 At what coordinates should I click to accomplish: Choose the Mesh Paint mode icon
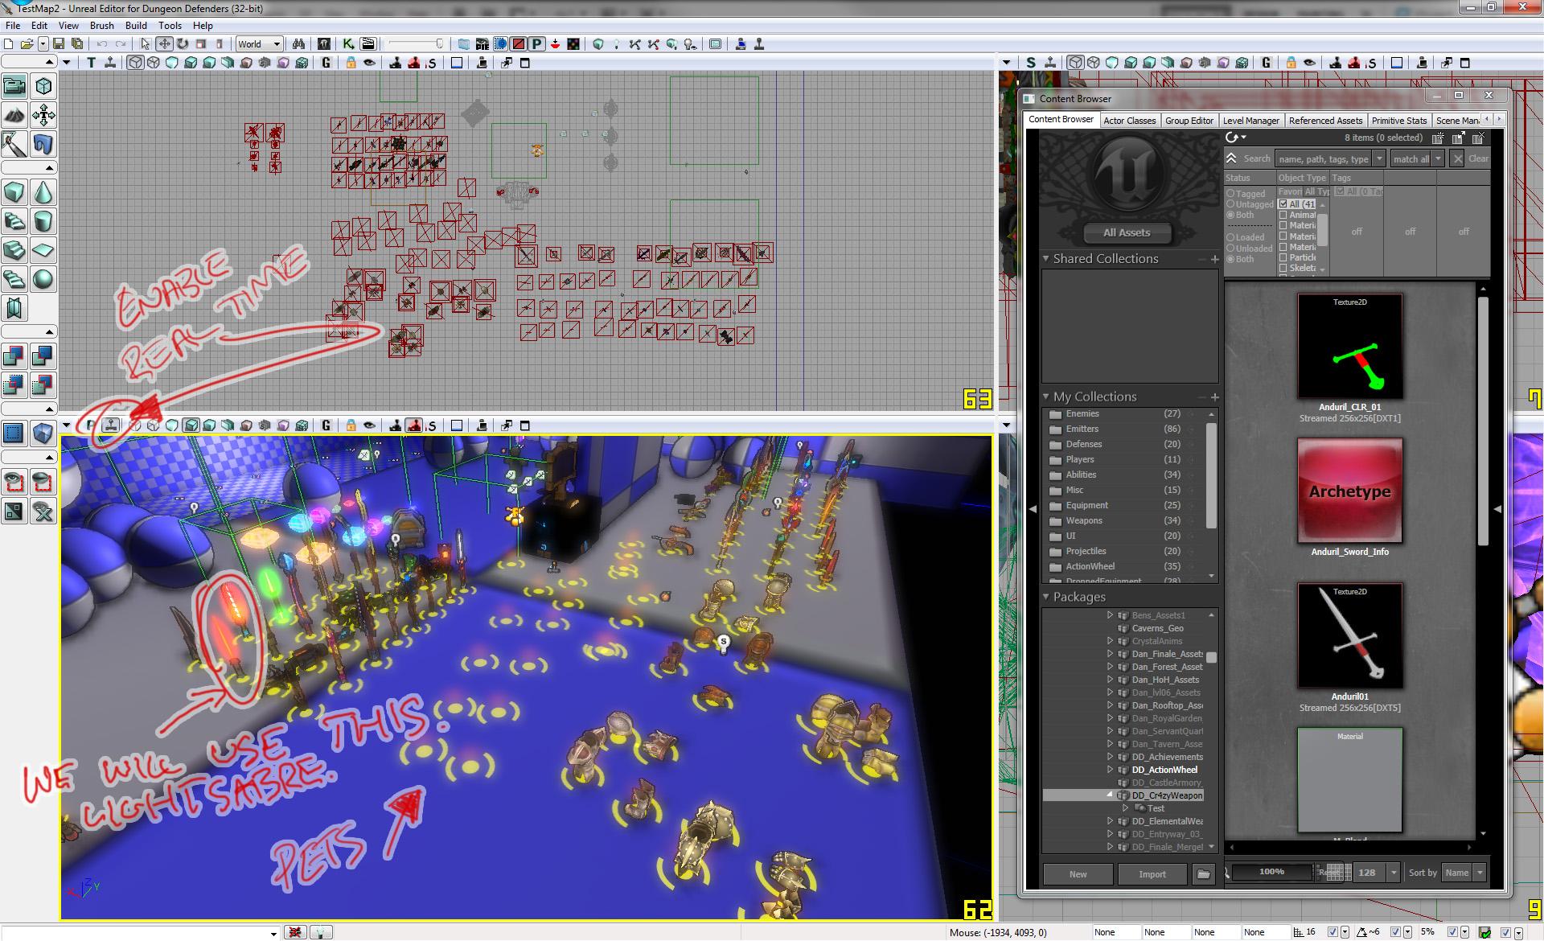point(14,144)
